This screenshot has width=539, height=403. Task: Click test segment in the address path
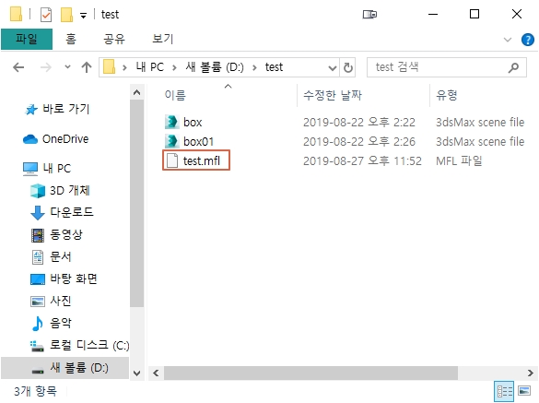274,66
